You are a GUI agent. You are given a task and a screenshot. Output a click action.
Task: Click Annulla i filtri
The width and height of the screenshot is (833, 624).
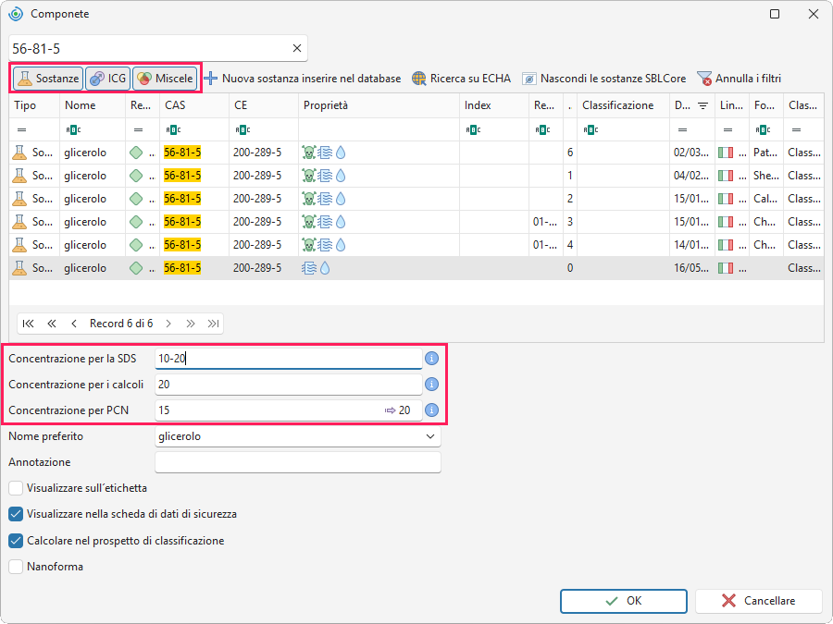click(739, 79)
